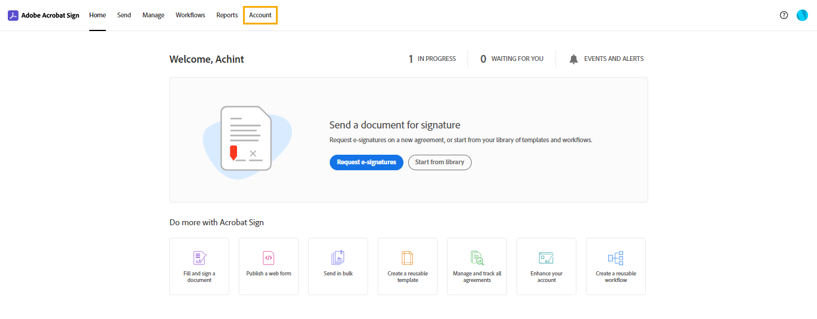Click the "Send a document for signature" heading
Screen dimensions: 817x319
pos(395,125)
